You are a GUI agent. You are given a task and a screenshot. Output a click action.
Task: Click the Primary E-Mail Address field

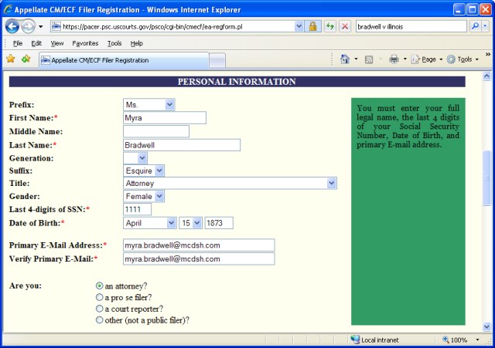pos(199,245)
